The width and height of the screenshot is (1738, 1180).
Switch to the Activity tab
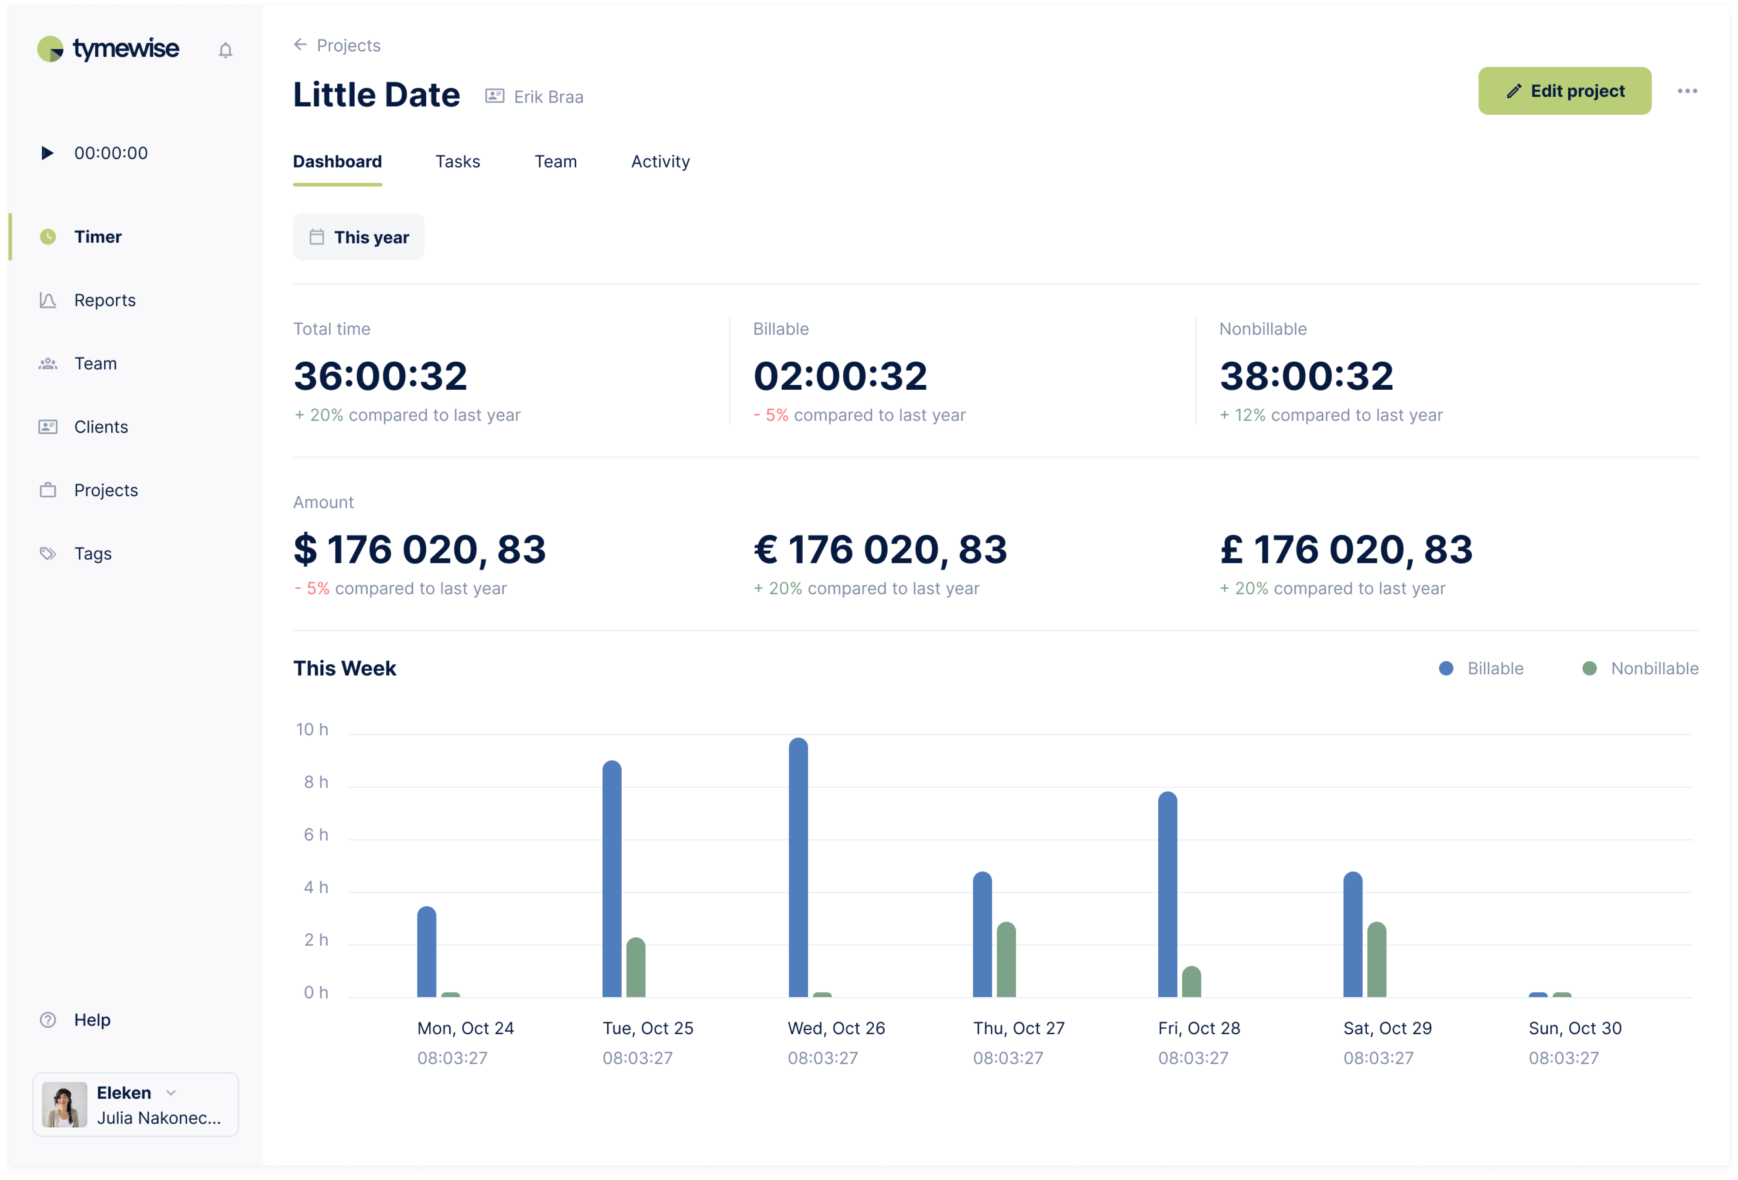pos(660,161)
